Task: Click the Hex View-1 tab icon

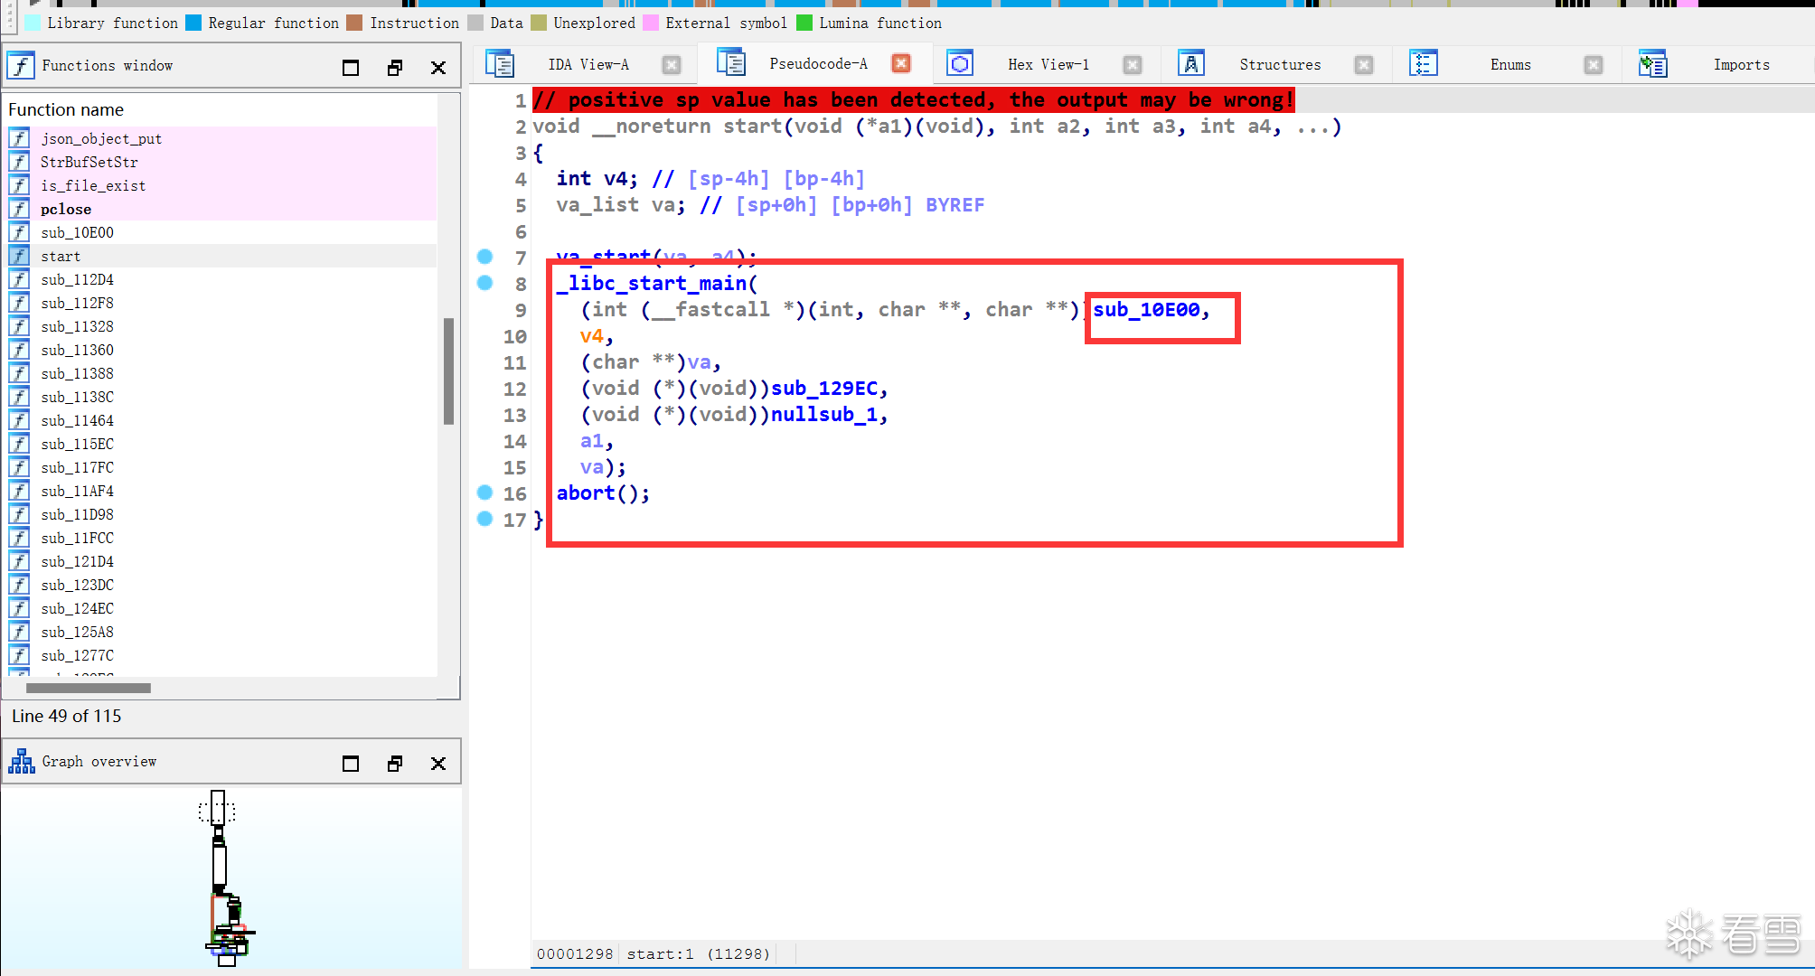Action: click(x=960, y=64)
